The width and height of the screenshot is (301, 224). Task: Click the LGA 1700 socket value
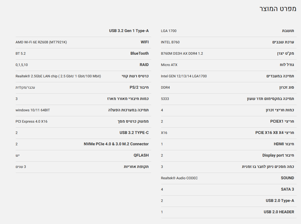click(x=169, y=31)
